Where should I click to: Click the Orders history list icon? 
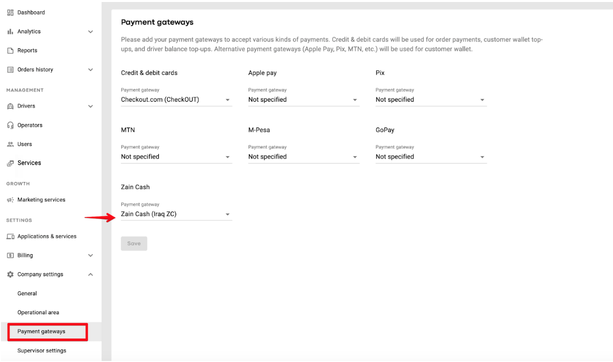pyautogui.click(x=10, y=70)
